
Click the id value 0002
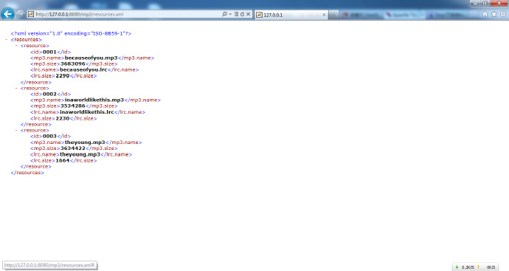pyautogui.click(x=49, y=95)
